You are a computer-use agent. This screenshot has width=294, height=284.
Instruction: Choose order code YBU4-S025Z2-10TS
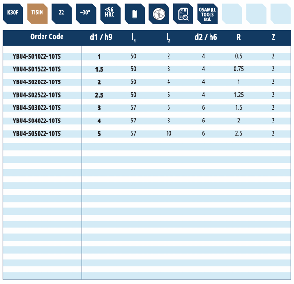(37, 95)
